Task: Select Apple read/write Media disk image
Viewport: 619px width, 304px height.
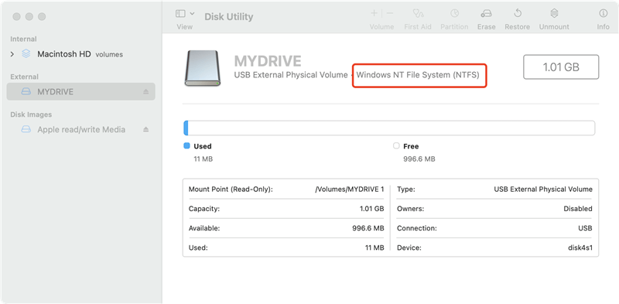Action: pyautogui.click(x=81, y=129)
